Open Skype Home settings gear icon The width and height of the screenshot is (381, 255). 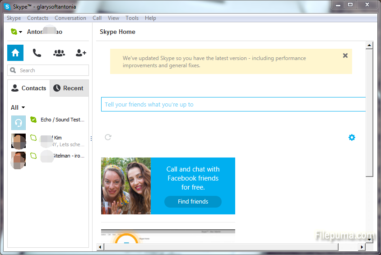[352, 137]
